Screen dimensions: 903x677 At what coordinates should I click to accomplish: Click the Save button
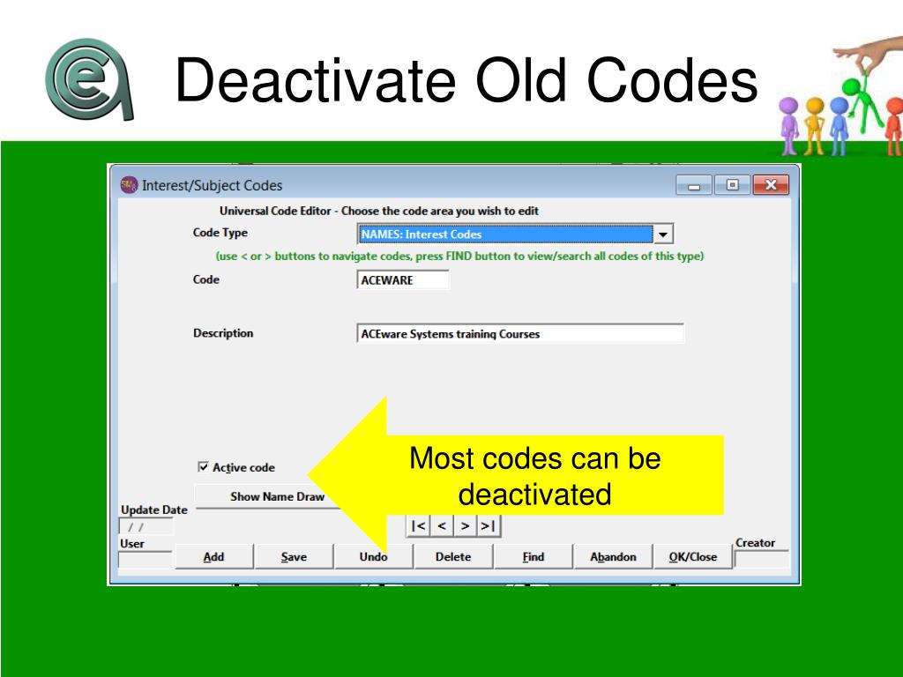(x=294, y=557)
